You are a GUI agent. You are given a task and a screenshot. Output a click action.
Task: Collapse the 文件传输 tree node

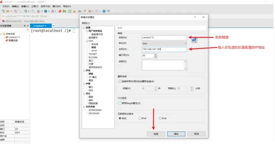(84, 107)
